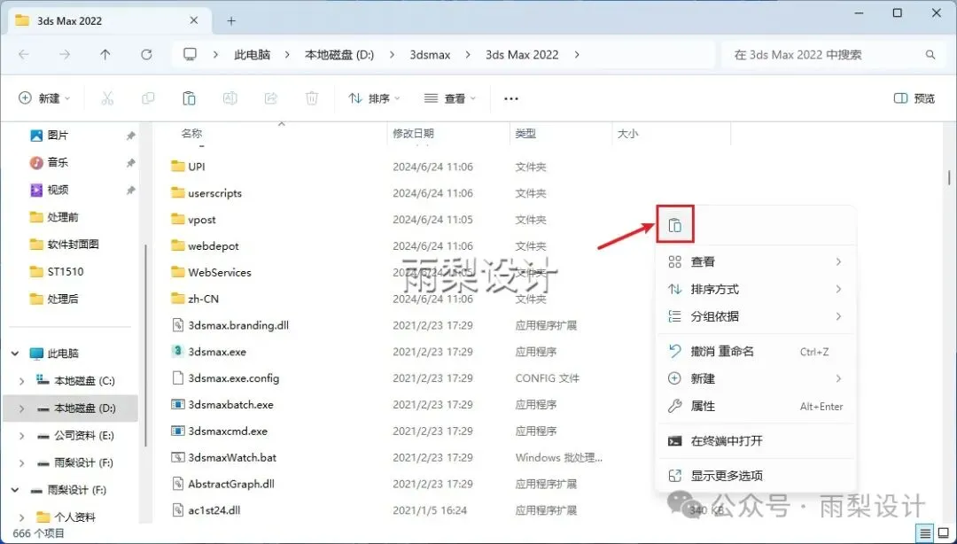Choose 在终端中打开 in context menu
The height and width of the screenshot is (544, 957).
755,441
